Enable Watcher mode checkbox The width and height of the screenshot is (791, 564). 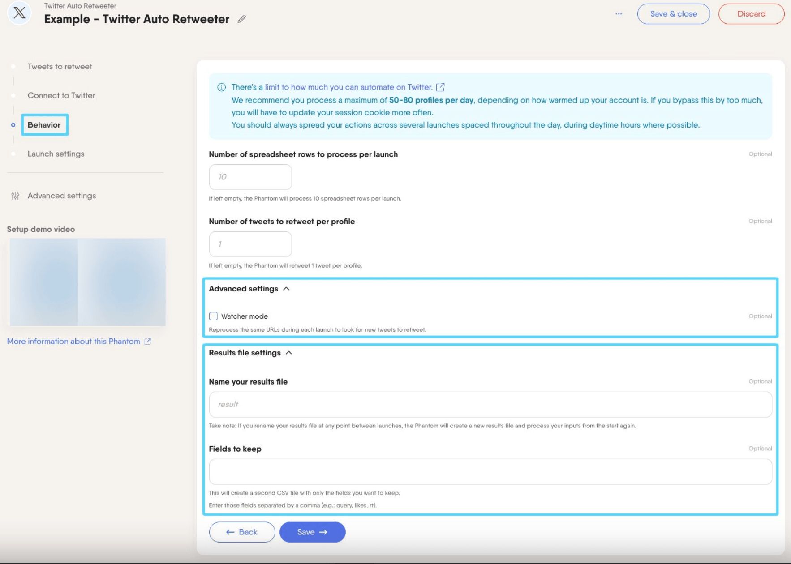pyautogui.click(x=213, y=316)
